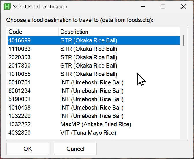Pick row with code 2017890
Viewport: 194px width, 159px height.
94,66
